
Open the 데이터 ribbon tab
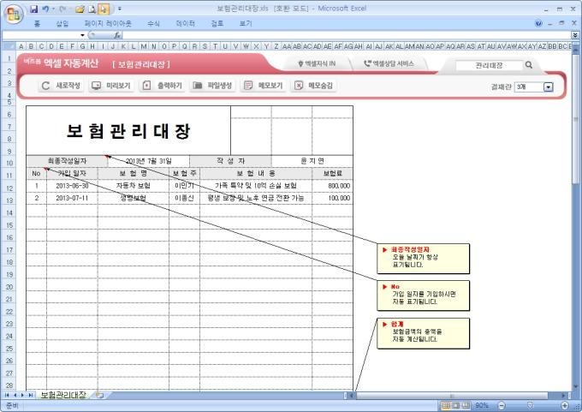185,23
